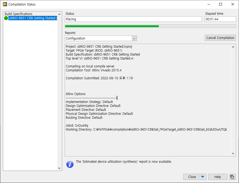Click the window-arrangement icon beside Help
Screen dimensions: 239x183
click(232, 177)
